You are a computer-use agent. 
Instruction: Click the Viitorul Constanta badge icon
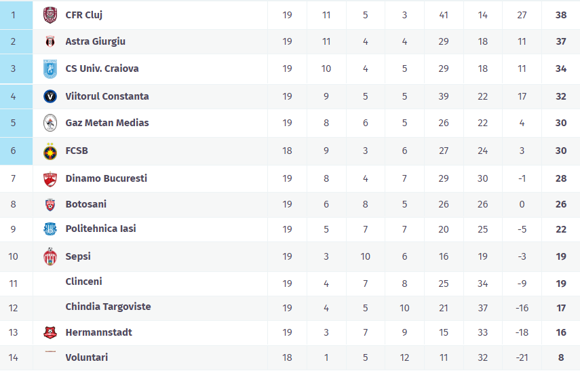[x=50, y=96]
